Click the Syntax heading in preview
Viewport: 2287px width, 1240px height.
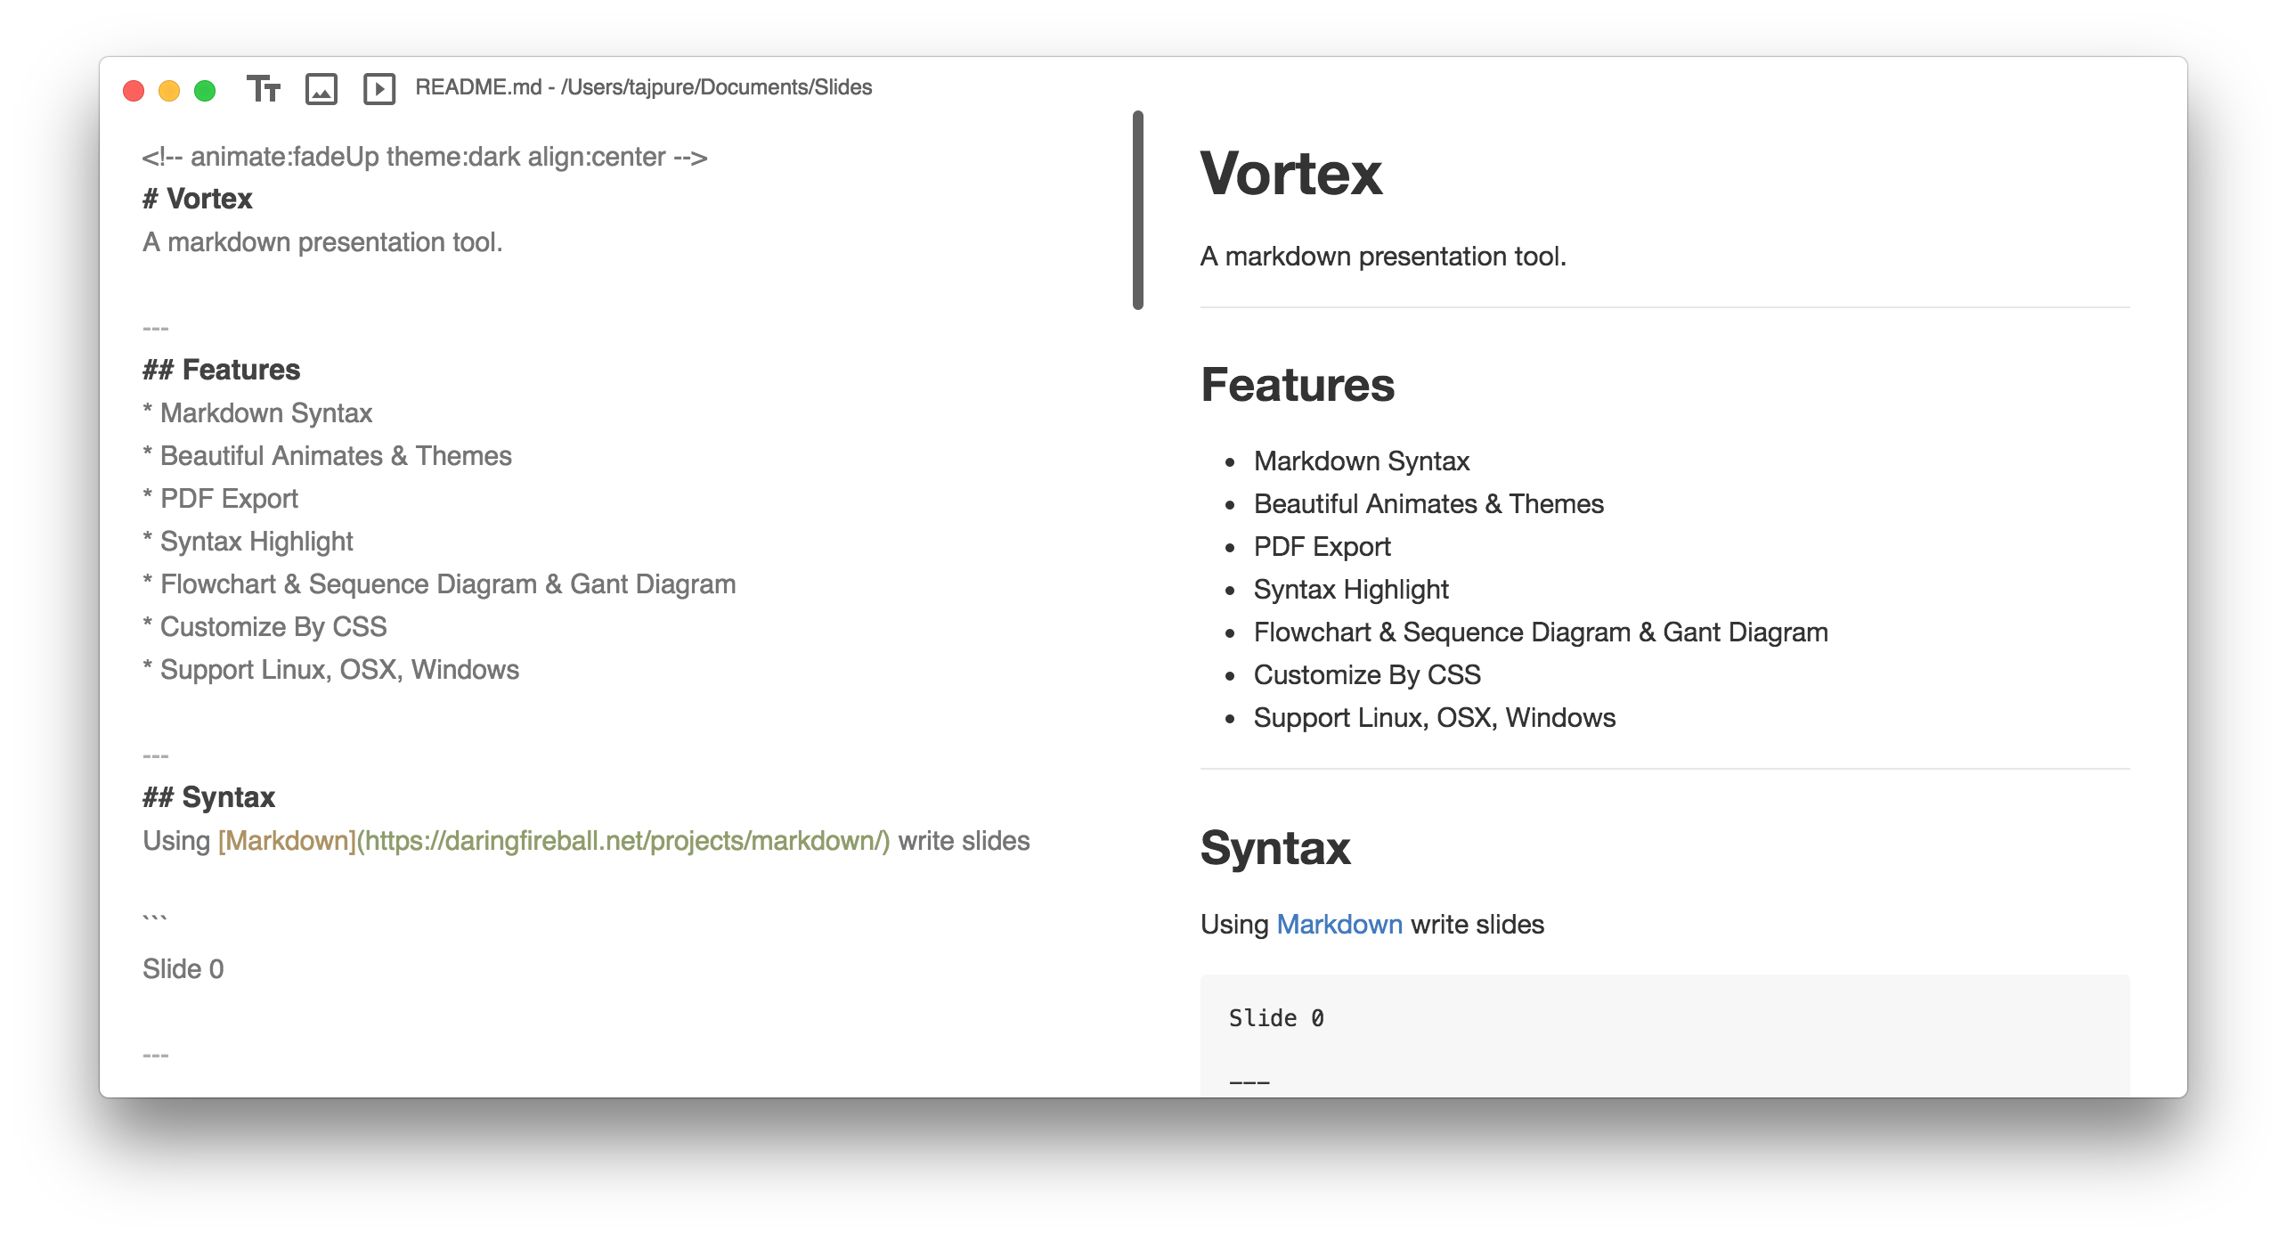(x=1275, y=847)
